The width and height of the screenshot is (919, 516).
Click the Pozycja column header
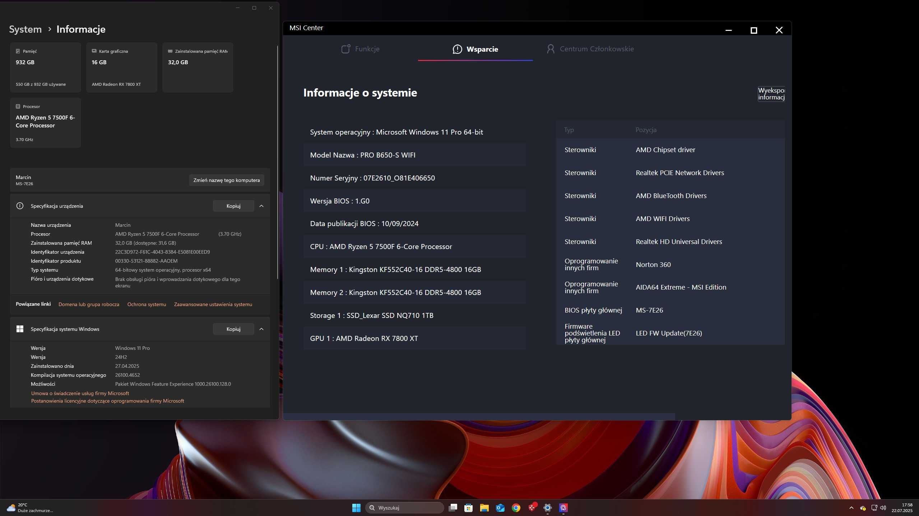click(x=646, y=130)
